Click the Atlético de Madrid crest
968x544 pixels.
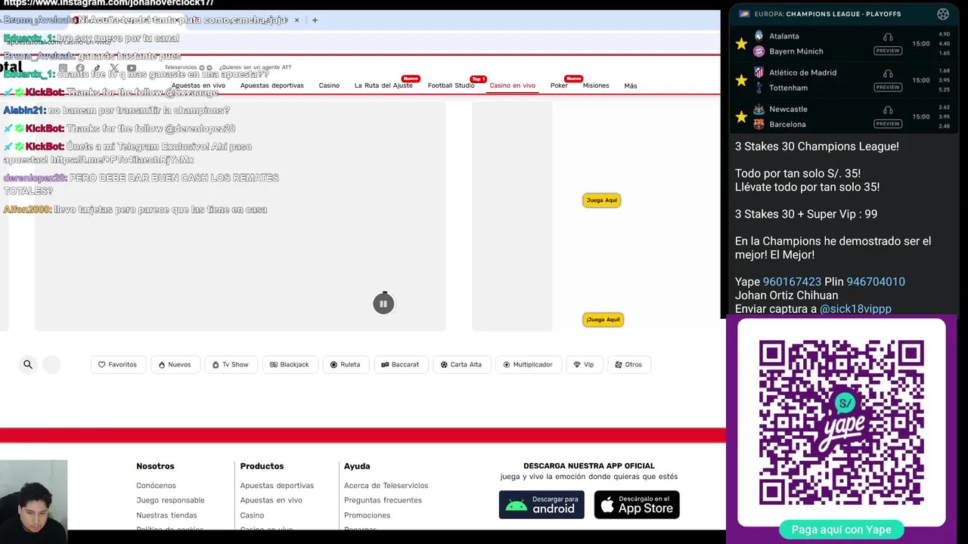(x=759, y=73)
